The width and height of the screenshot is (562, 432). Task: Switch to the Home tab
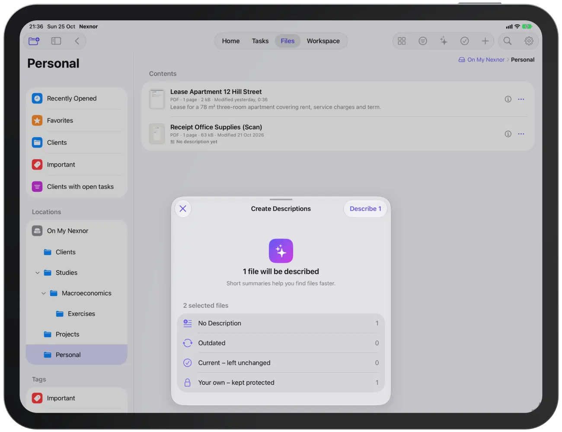[231, 41]
